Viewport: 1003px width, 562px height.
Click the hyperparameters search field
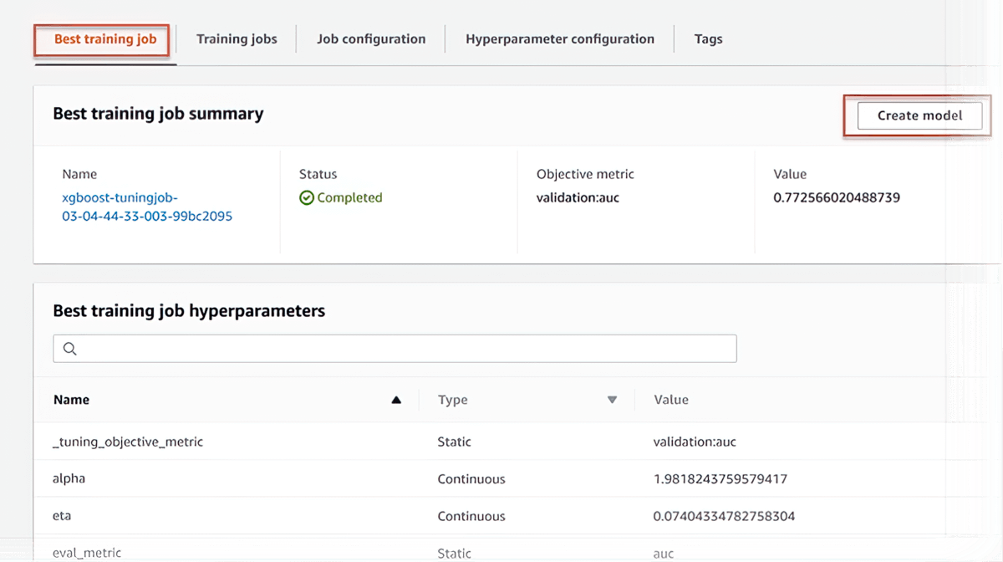[x=401, y=349]
